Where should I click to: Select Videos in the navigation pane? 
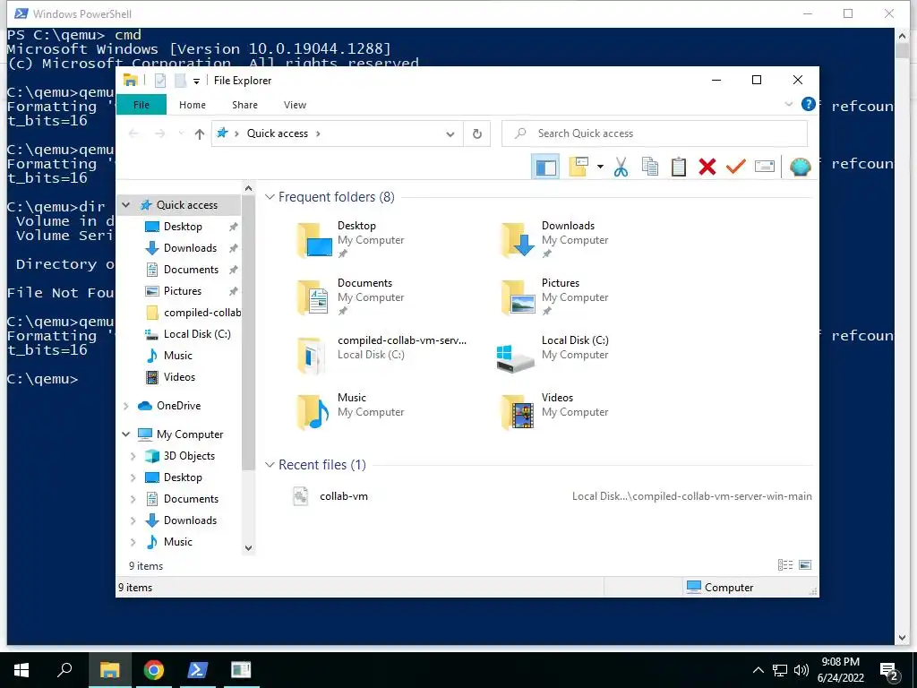[x=179, y=377]
